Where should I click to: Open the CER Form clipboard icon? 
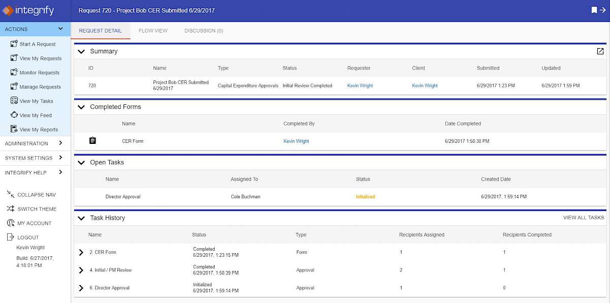pos(93,141)
